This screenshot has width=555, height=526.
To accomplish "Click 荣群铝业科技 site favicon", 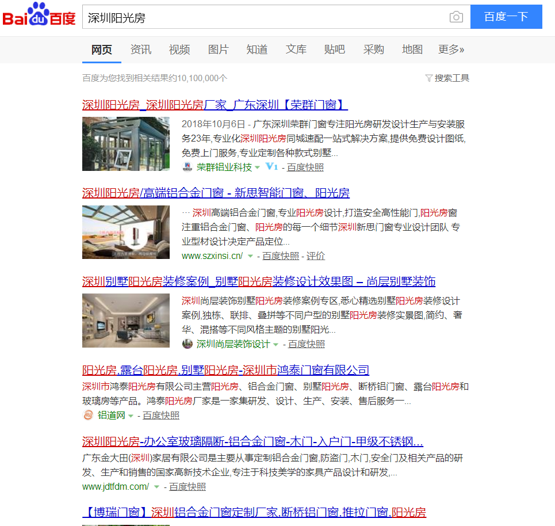I will coord(187,167).
